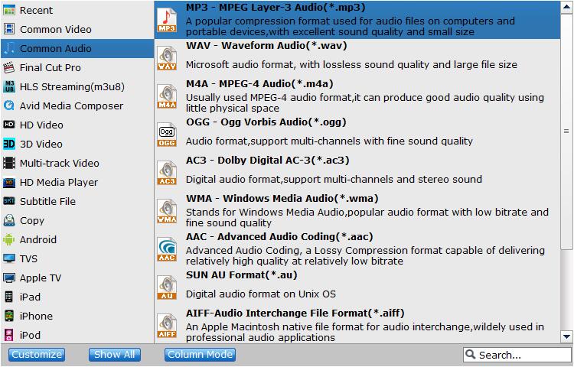
Task: Focus the Search input field
Action: click(x=517, y=355)
